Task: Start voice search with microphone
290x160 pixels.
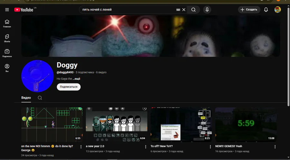Action: click(x=207, y=10)
